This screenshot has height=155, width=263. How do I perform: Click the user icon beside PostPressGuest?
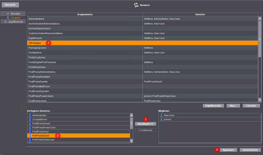pos(30,123)
